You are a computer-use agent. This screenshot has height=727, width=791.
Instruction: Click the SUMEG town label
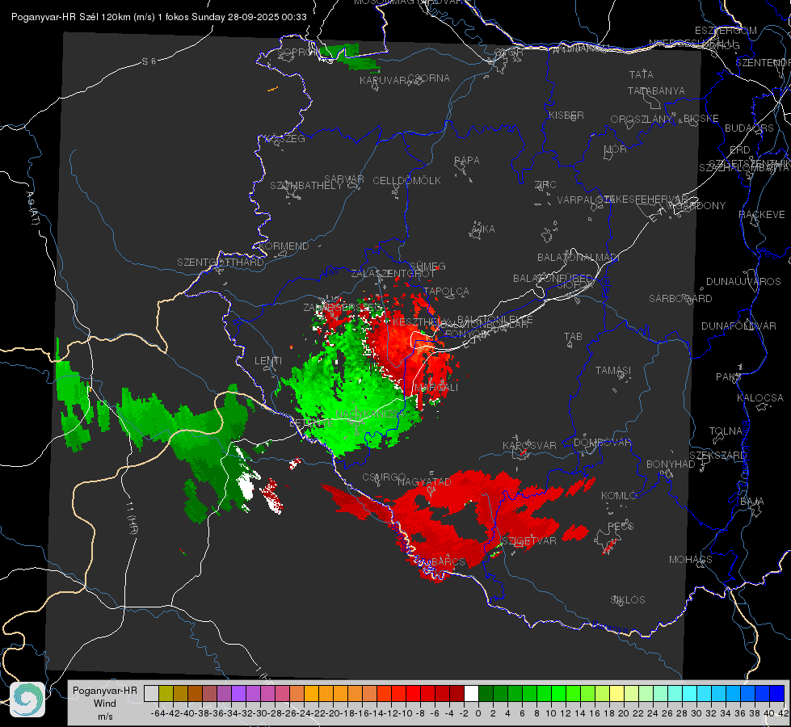tap(427, 267)
